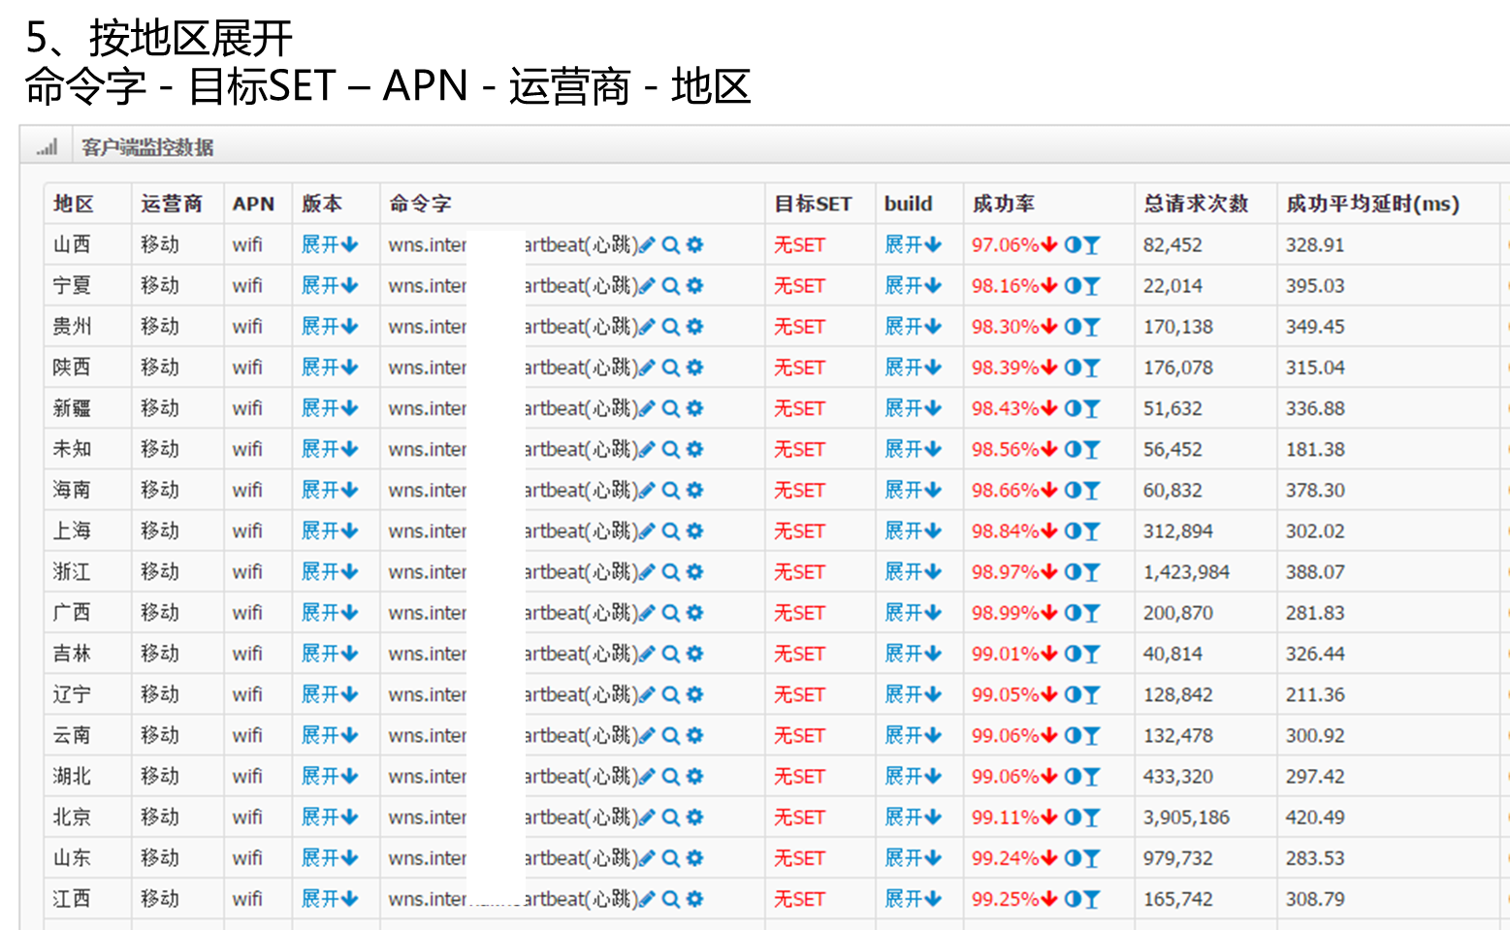Click the pencil edit icon in the 吉林 row
Image resolution: width=1510 pixels, height=930 pixels.
[x=647, y=654]
